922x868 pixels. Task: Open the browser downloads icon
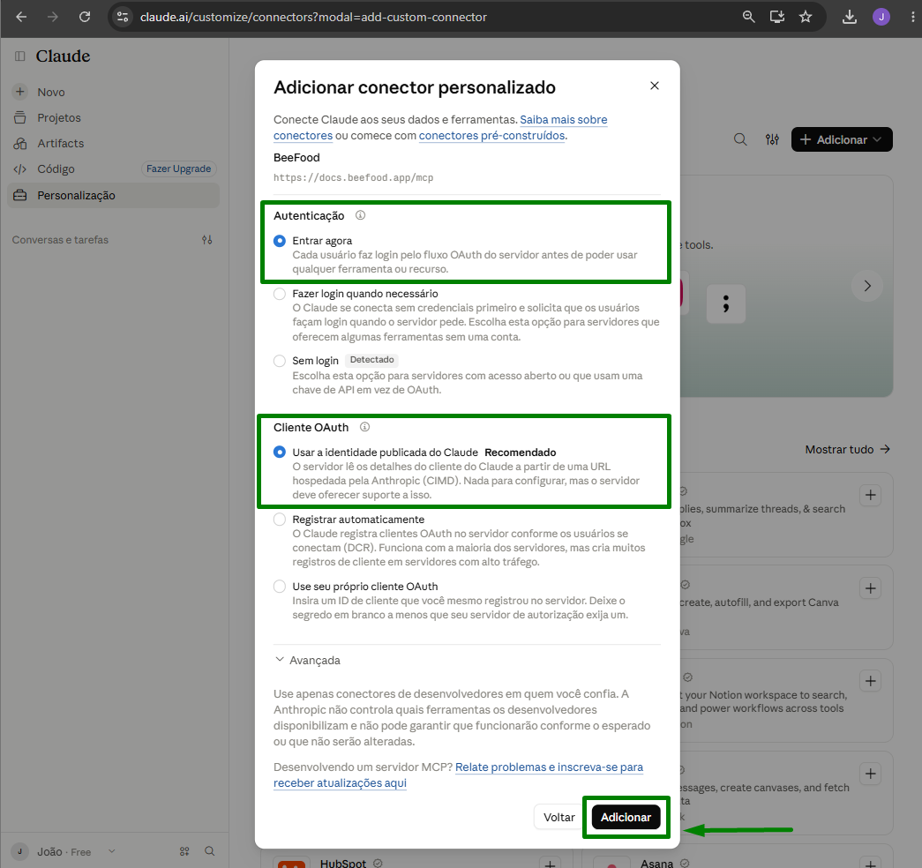click(x=849, y=17)
